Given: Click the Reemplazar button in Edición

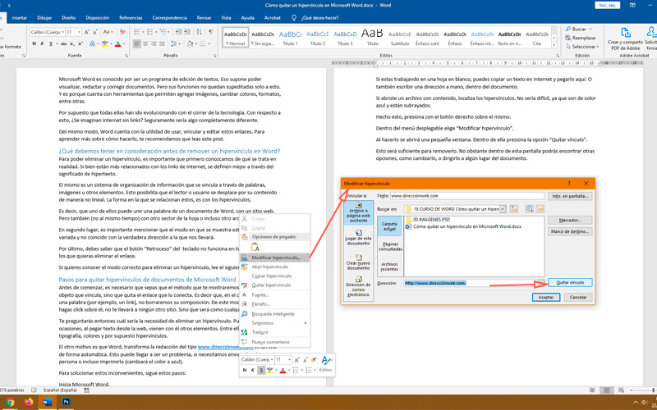Looking at the screenshot, I should [x=581, y=38].
